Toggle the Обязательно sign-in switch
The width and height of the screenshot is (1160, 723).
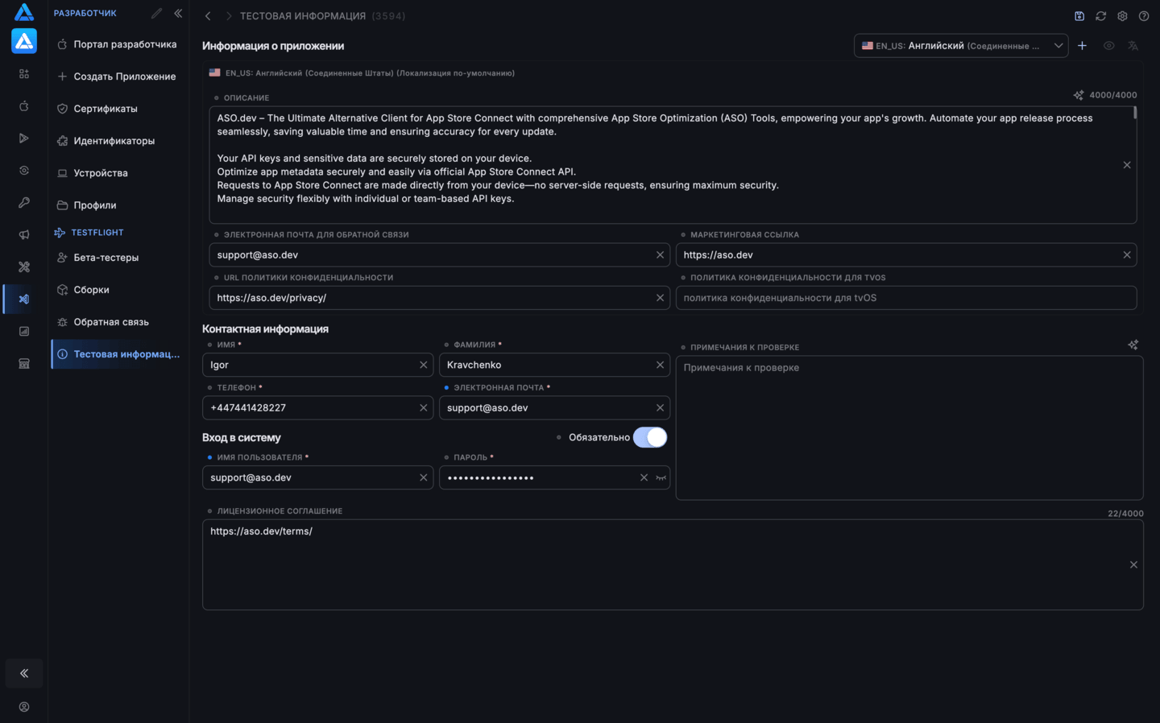[x=650, y=437]
